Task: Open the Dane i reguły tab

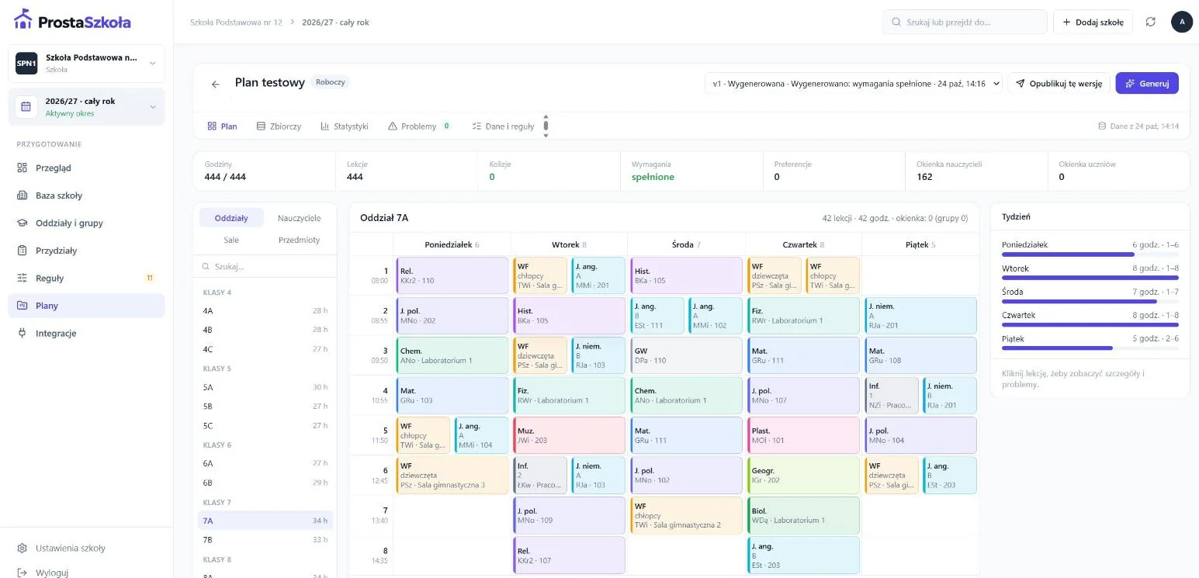Action: point(503,126)
